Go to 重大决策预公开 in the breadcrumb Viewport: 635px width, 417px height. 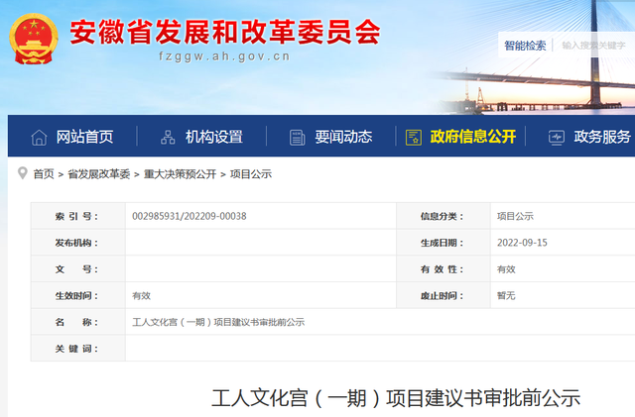coord(180,174)
